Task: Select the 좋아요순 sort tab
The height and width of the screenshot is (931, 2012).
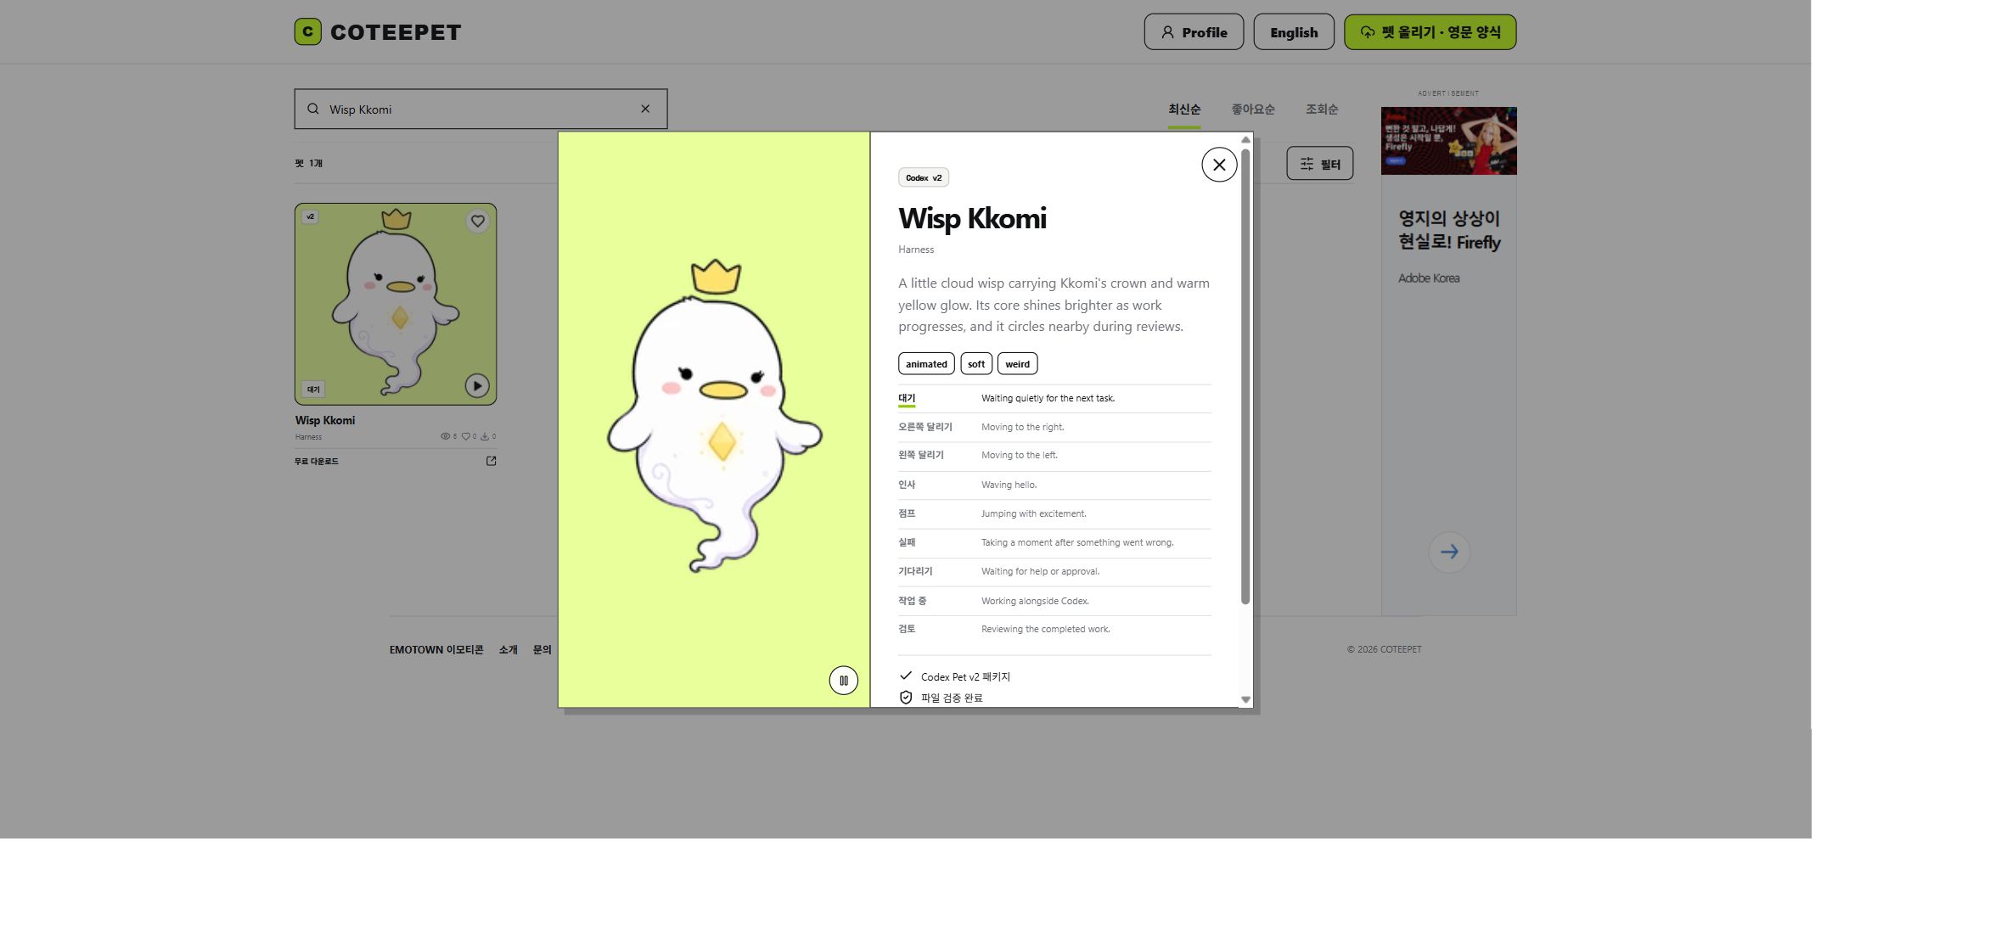Action: (1253, 109)
